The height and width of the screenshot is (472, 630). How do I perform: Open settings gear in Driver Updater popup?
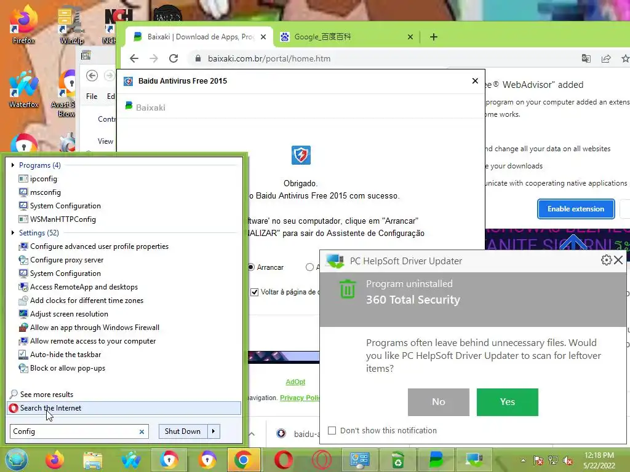tap(606, 260)
